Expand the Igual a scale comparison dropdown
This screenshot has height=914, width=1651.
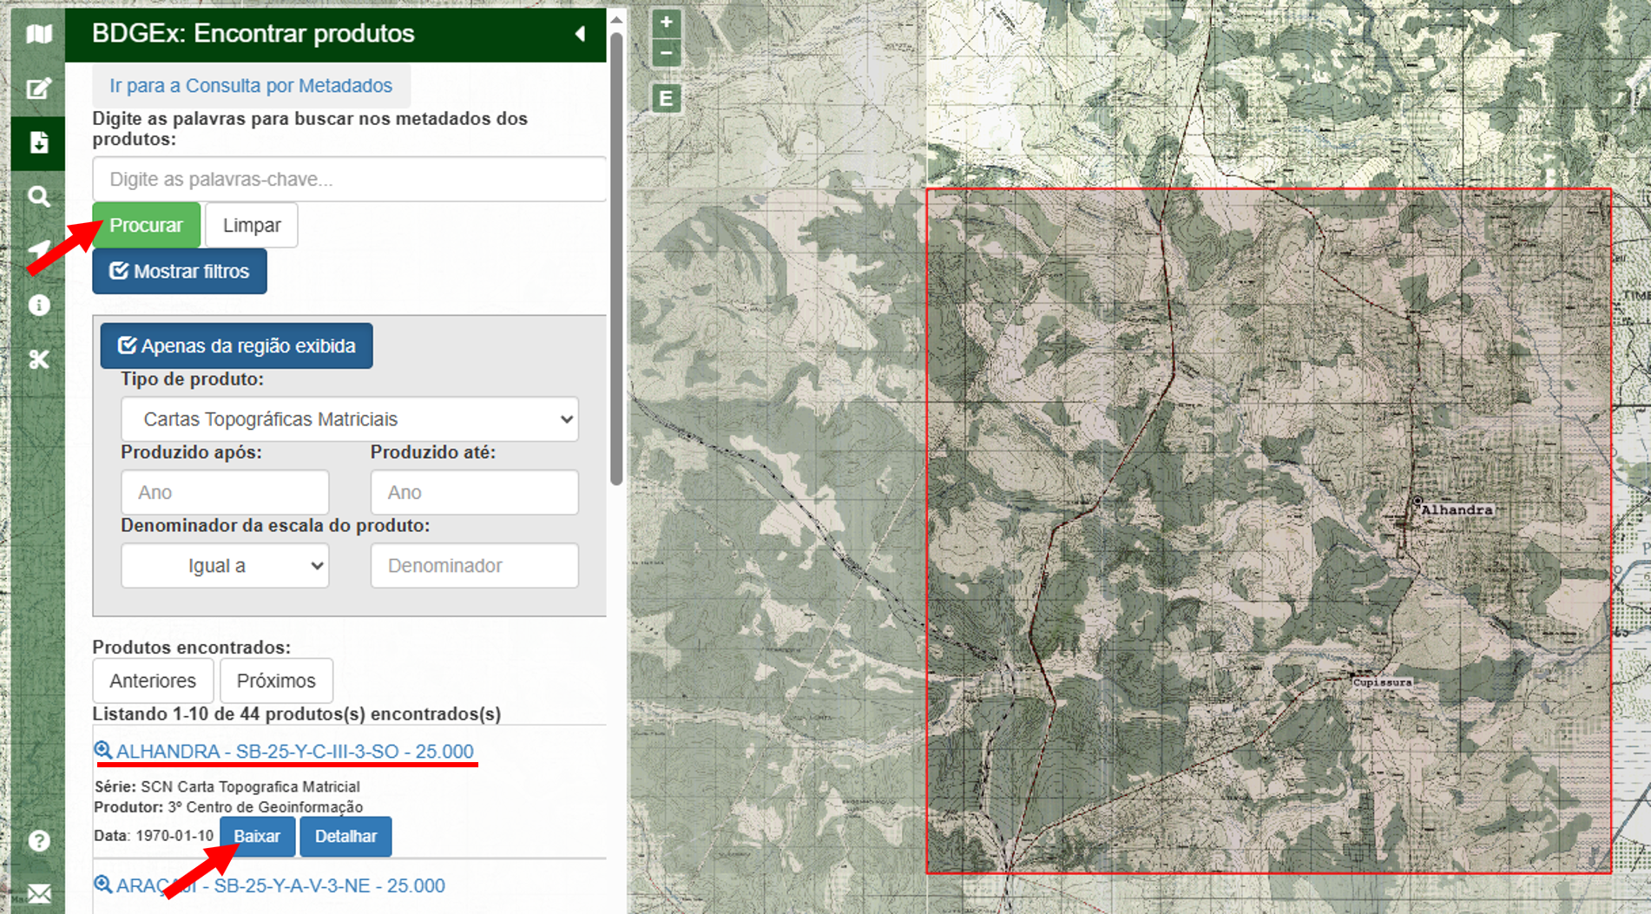[225, 566]
